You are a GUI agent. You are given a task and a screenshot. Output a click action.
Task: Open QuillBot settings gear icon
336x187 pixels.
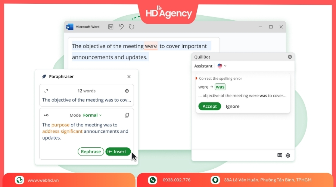click(288, 156)
